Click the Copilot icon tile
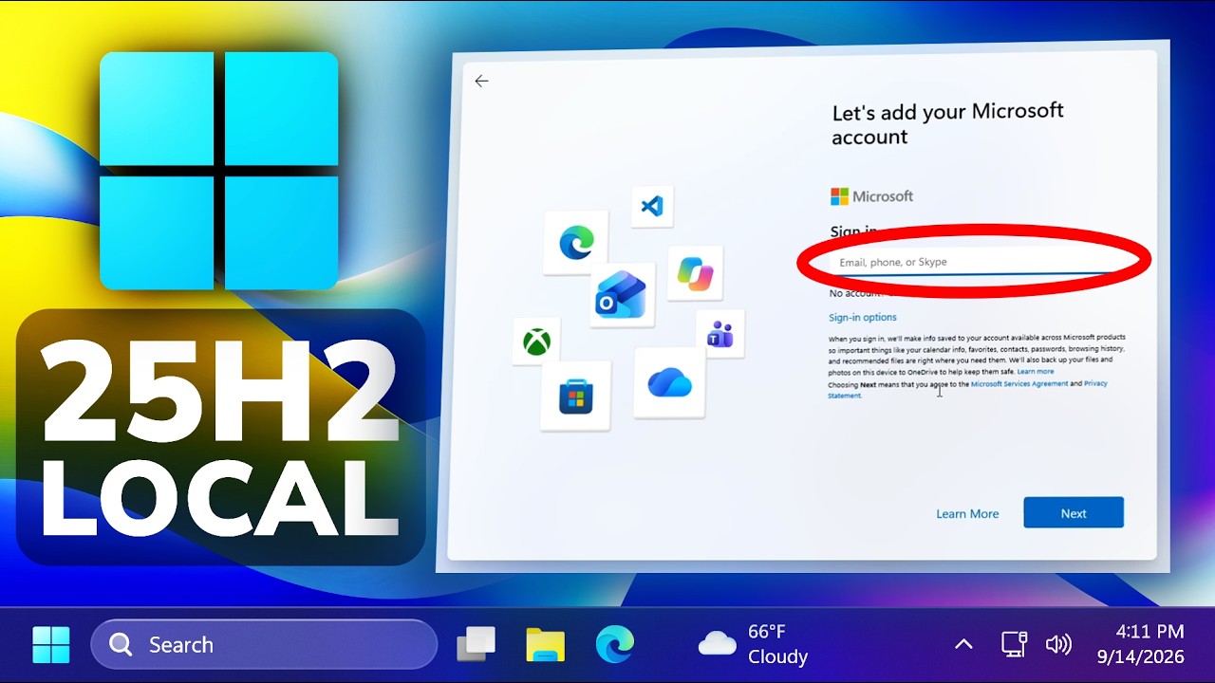 coord(695,273)
